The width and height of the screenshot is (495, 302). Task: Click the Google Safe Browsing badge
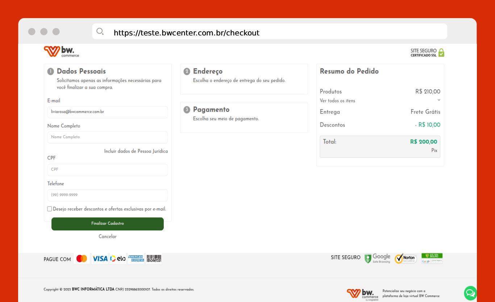click(378, 258)
